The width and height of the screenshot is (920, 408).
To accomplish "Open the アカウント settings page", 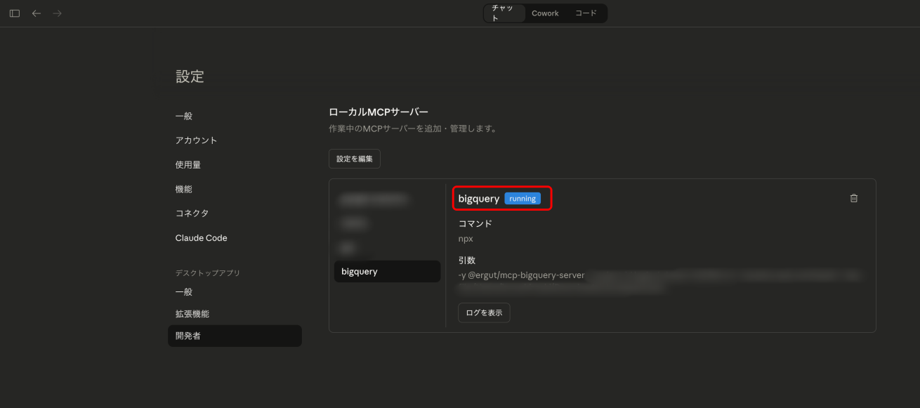I will tap(197, 140).
